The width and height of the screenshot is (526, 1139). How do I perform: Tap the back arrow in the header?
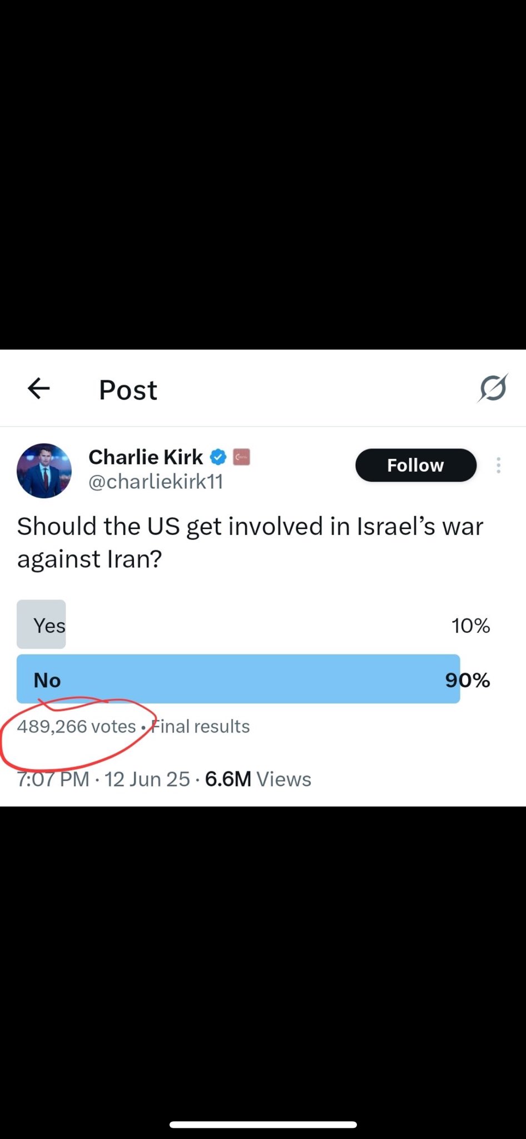39,389
